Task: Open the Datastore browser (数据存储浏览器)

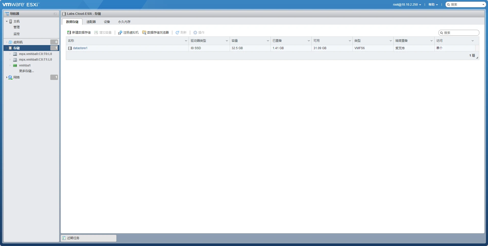Action: pos(155,33)
